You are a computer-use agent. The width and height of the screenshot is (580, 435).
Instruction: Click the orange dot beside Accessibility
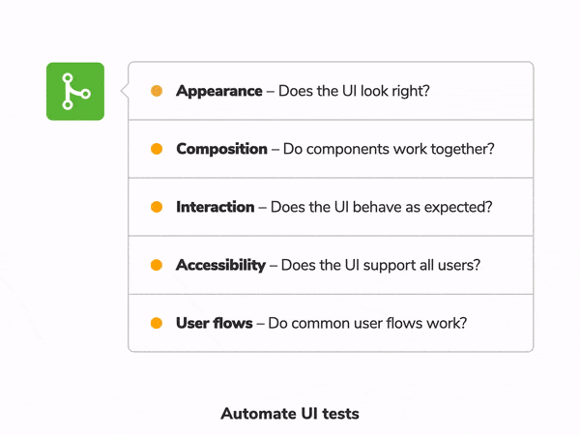pos(157,265)
